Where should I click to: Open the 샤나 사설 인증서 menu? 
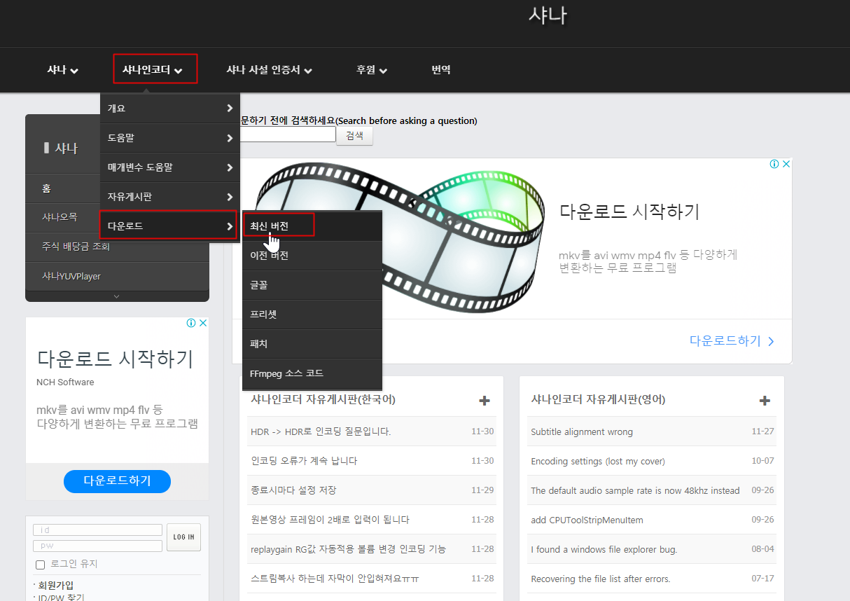click(x=269, y=70)
